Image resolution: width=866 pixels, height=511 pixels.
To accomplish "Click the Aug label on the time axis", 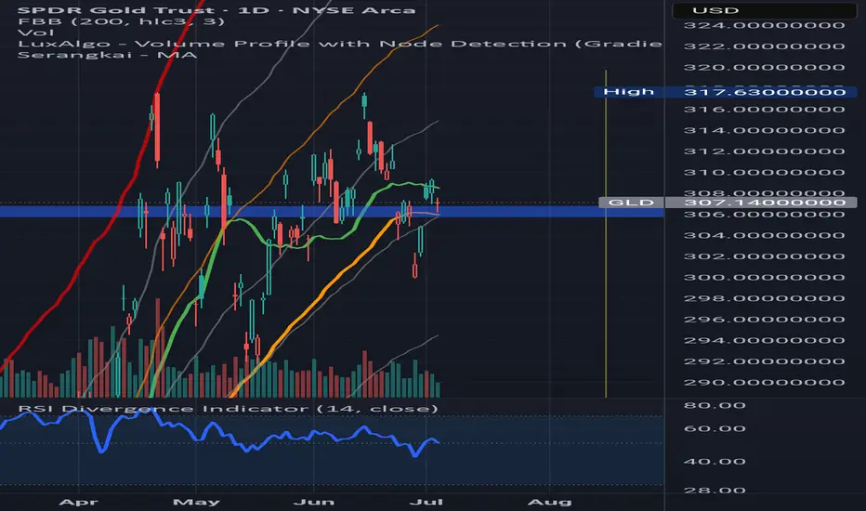I will [549, 502].
